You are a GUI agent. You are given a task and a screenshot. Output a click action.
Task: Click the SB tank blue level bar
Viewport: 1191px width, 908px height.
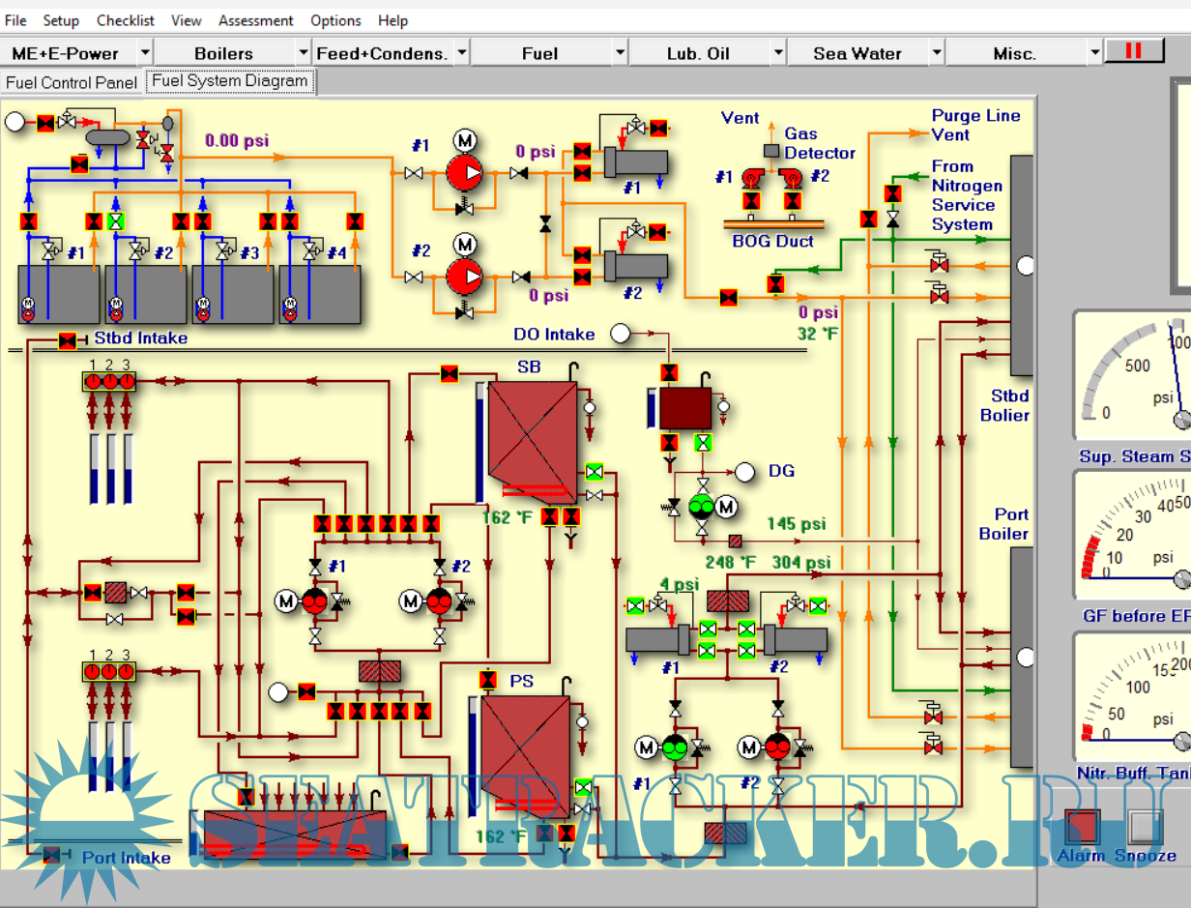(479, 442)
